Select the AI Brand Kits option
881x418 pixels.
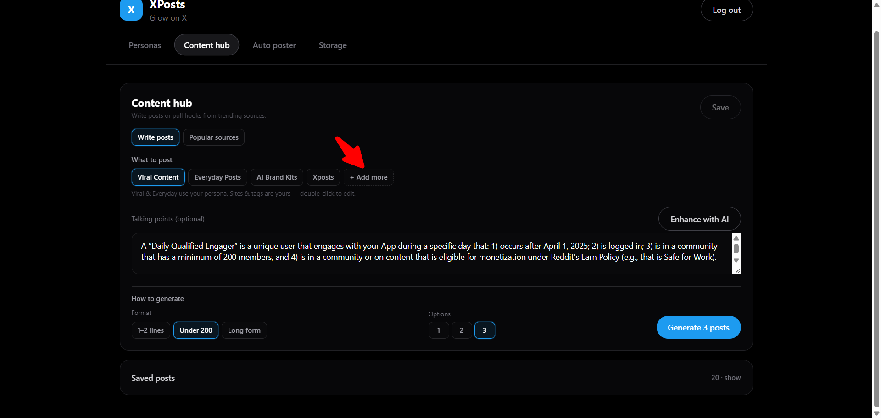click(x=277, y=177)
